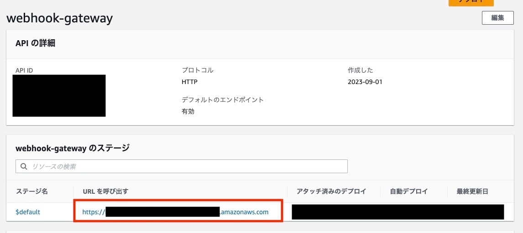The height and width of the screenshot is (233, 523).
Task: Select the 2023-09-01 creation date
Action: [x=365, y=82]
